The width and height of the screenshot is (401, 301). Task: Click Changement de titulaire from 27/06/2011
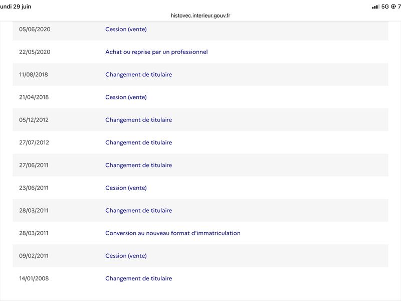pyautogui.click(x=139, y=165)
